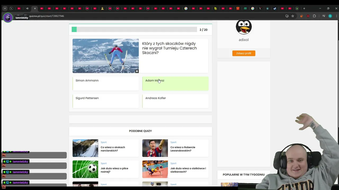Click the adixol penguin avatar
The image size is (339, 190).
pyautogui.click(x=244, y=27)
